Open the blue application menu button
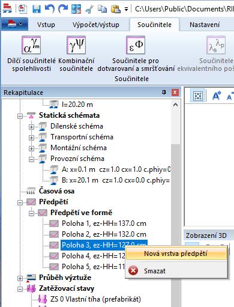 pos(14,24)
